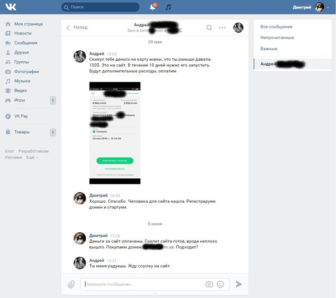
Task: Select the Важные messages filter
Action: [269, 48]
